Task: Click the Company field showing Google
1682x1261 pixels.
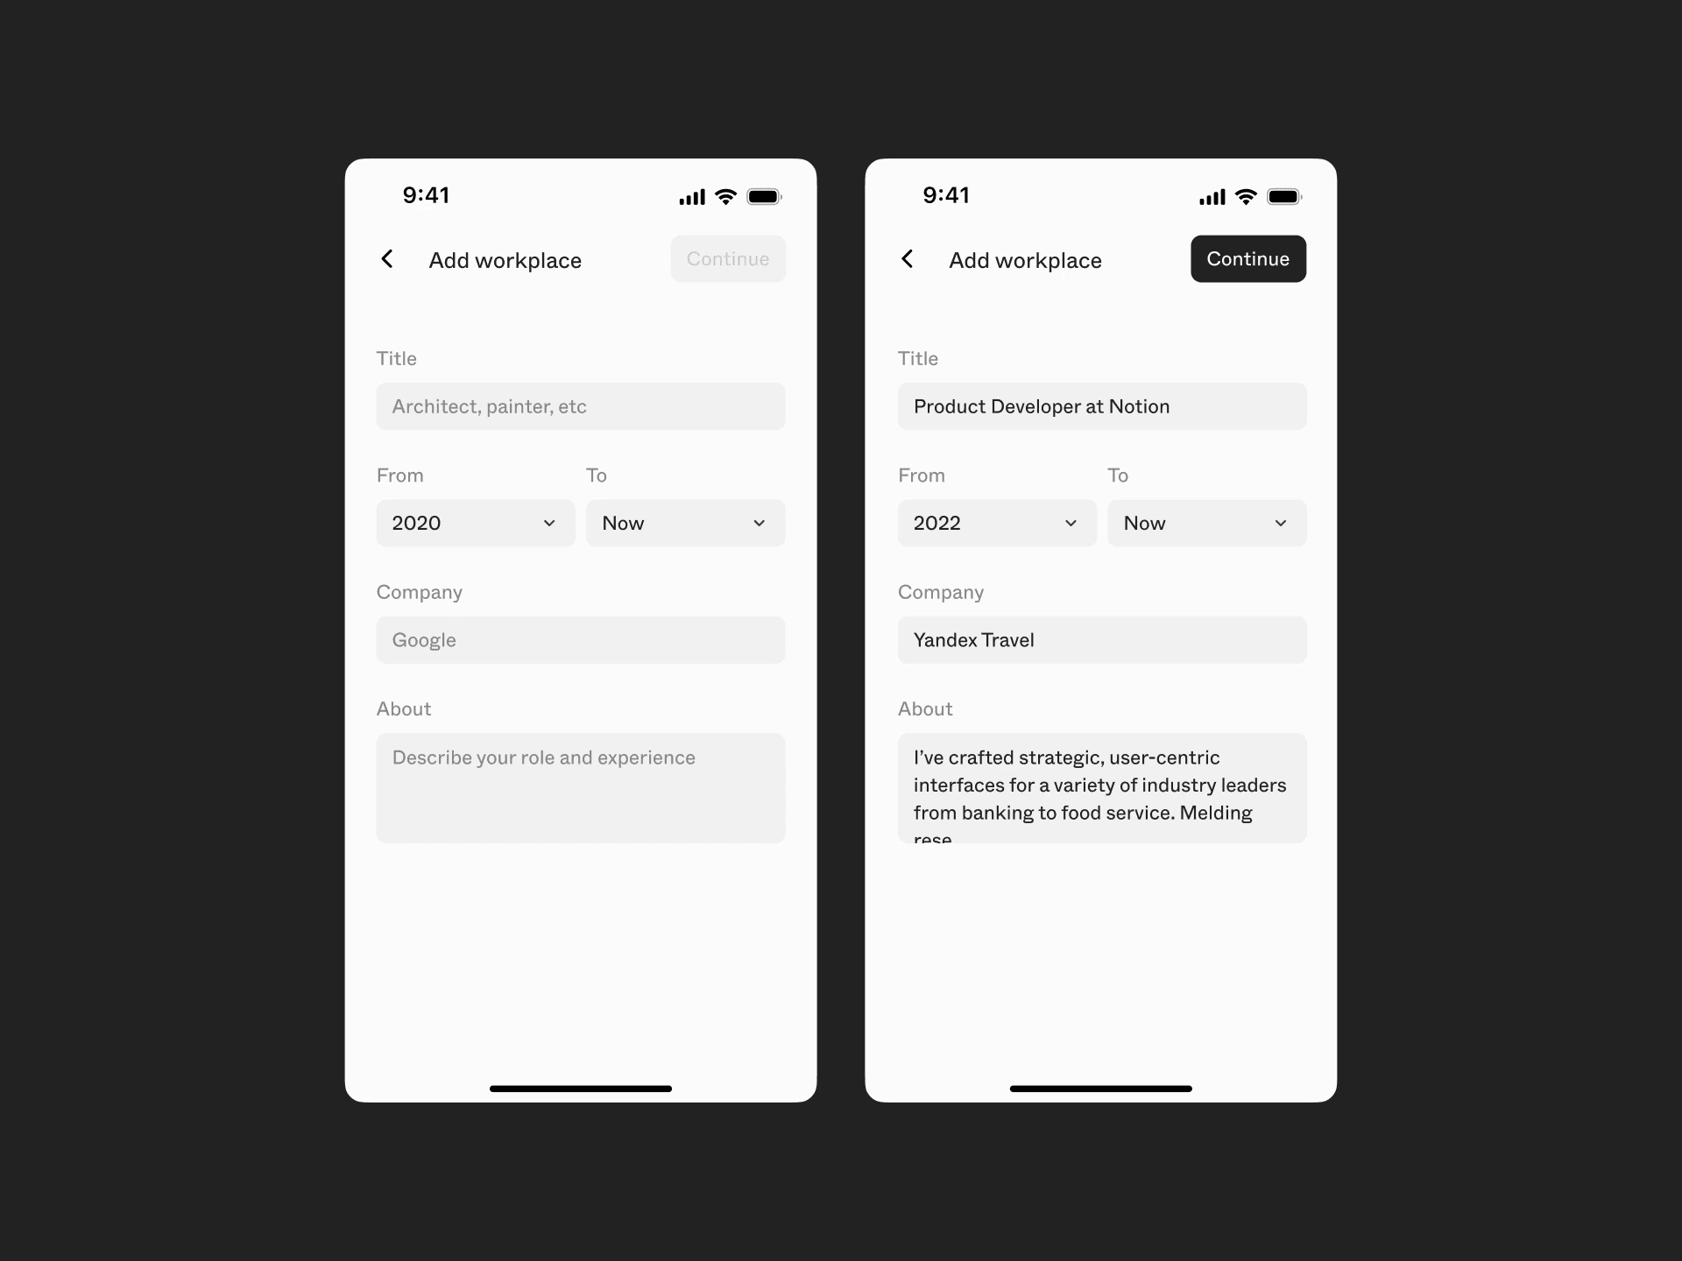Action: [579, 640]
